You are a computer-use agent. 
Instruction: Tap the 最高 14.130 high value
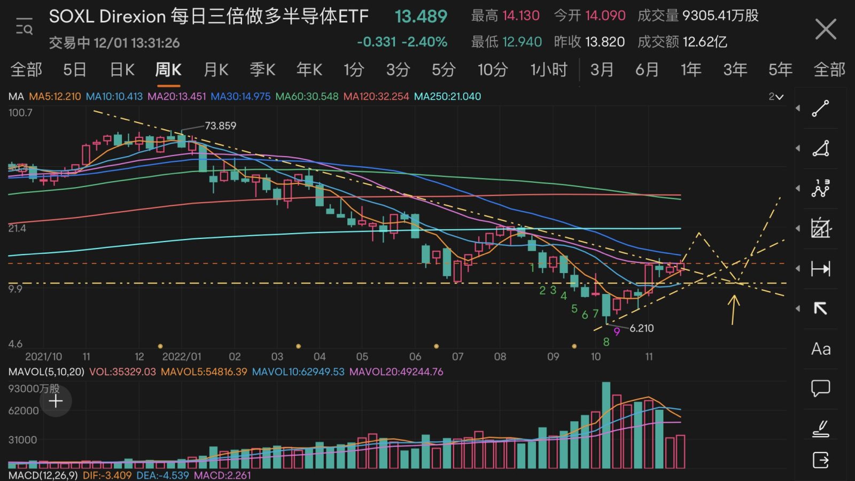click(x=506, y=15)
